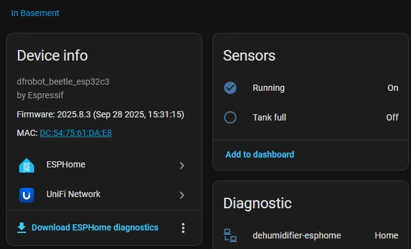
Task: Expand the UniFi Network chevron
Action: click(x=182, y=195)
